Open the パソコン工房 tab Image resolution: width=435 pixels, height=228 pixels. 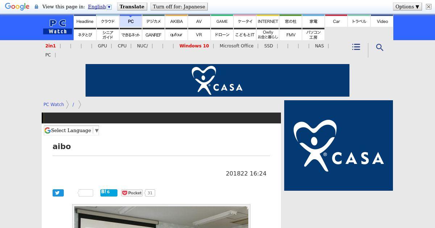pos(313,34)
